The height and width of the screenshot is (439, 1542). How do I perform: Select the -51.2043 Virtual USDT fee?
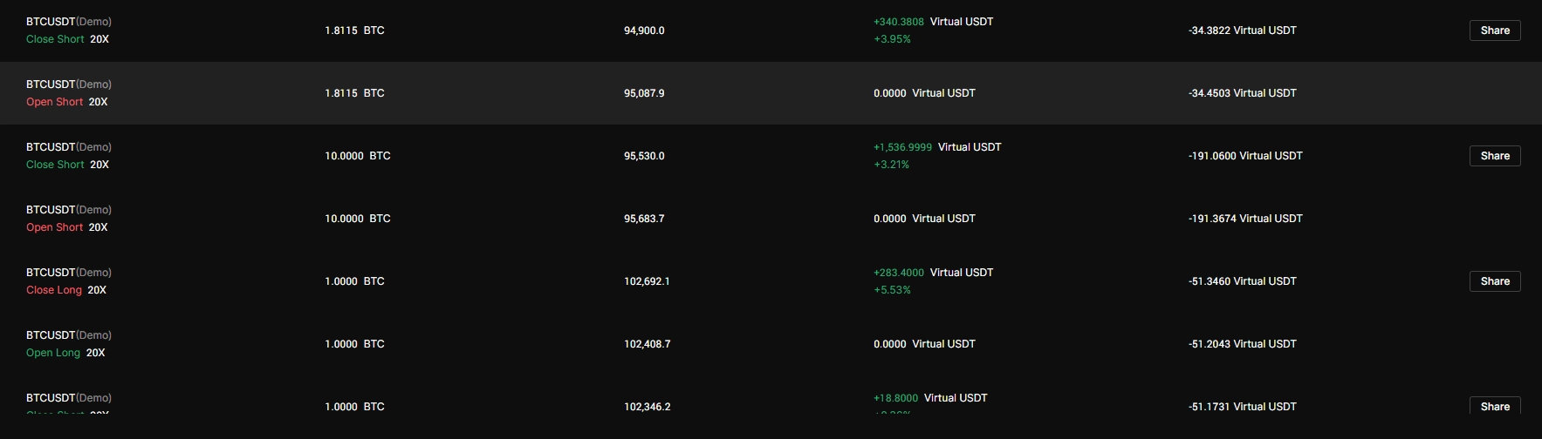pos(1242,344)
